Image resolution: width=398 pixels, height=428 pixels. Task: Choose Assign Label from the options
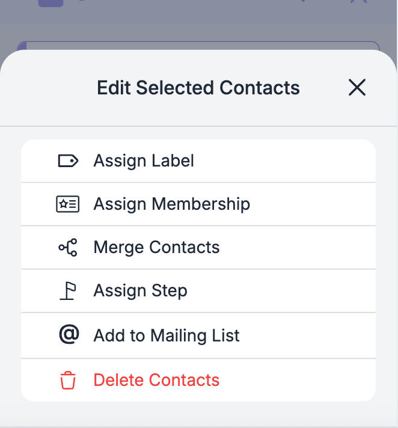click(144, 161)
